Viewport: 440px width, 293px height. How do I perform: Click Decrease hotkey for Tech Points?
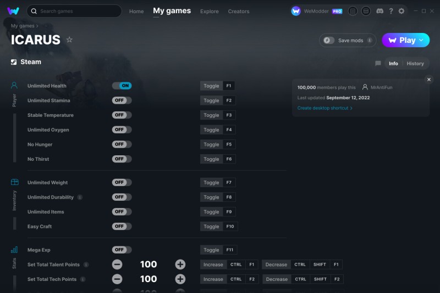pos(277,279)
